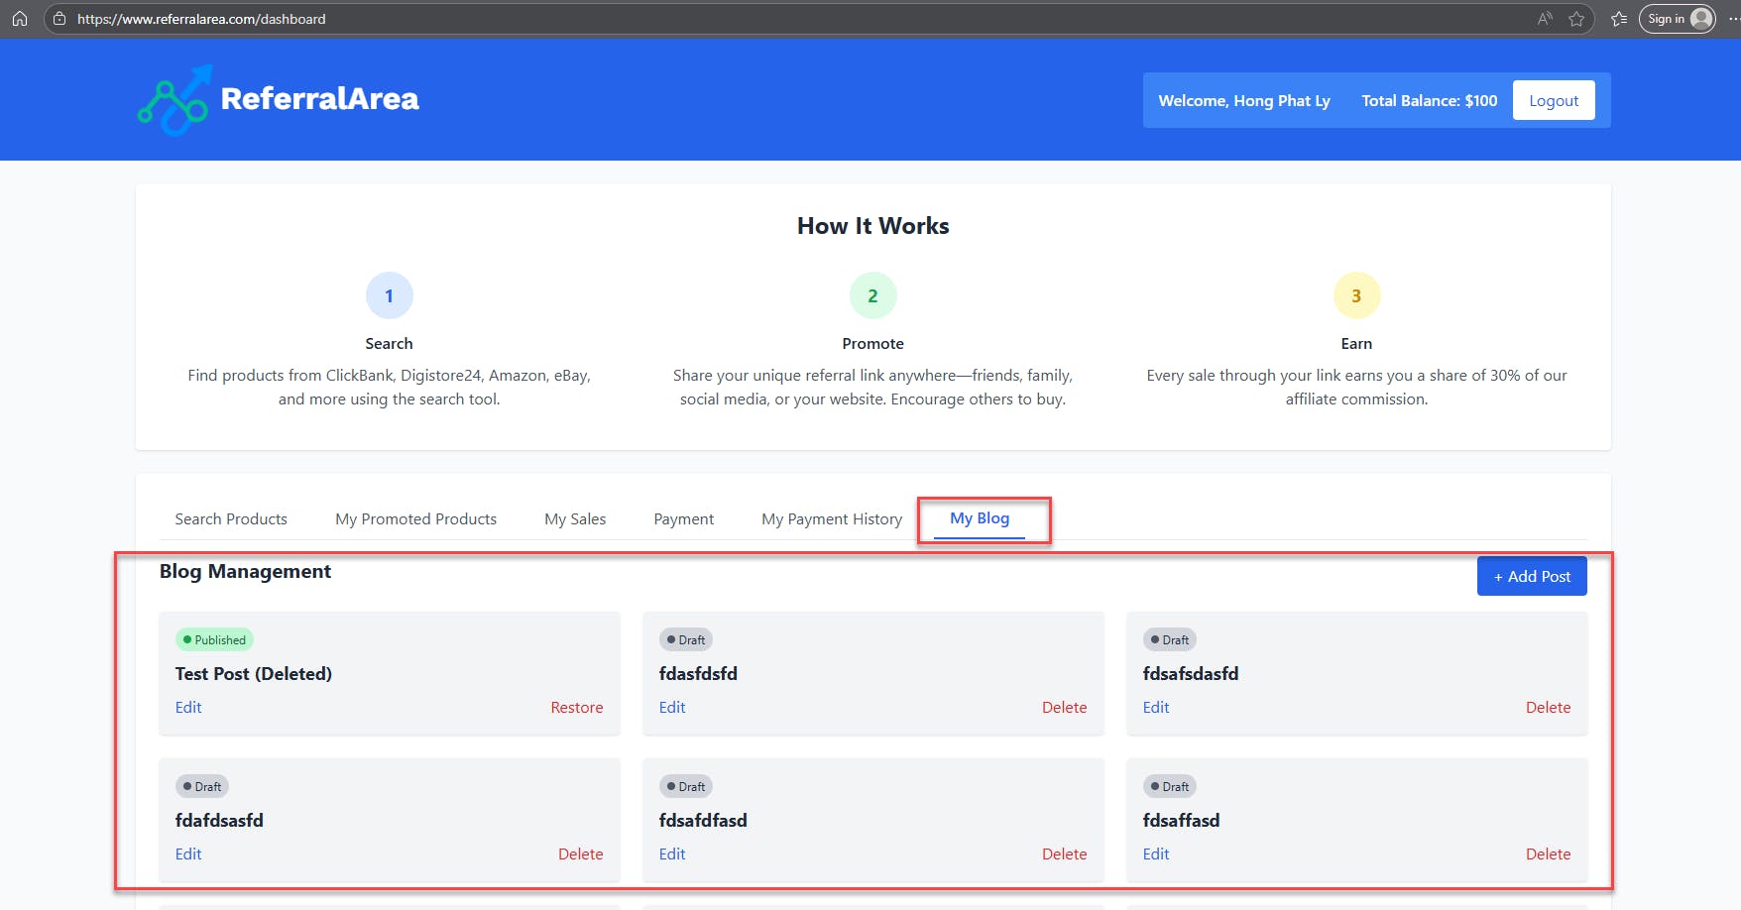Delete the fdsafsdasfd draft post
The width and height of the screenshot is (1741, 910).
click(1548, 707)
